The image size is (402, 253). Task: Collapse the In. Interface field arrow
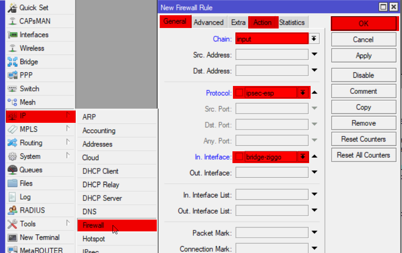315,157
